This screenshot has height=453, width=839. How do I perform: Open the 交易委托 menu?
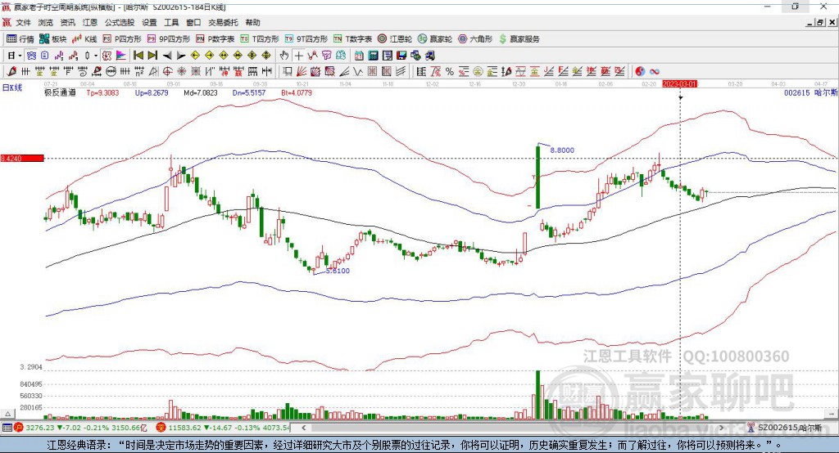coord(223,22)
